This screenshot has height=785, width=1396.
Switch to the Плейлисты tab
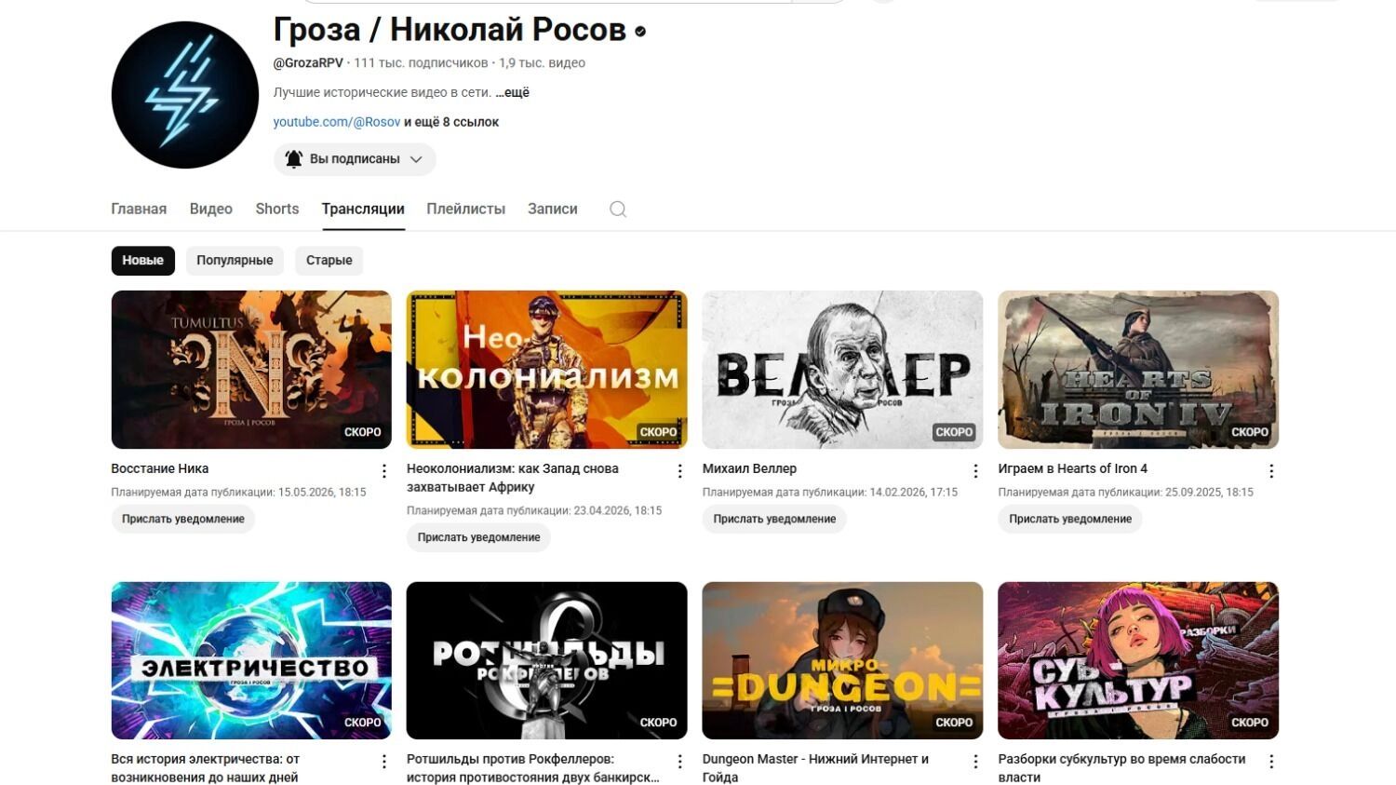pos(465,209)
